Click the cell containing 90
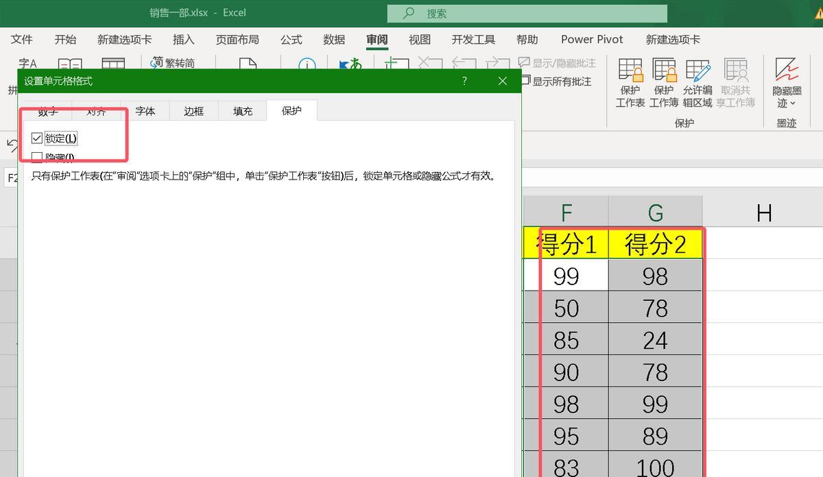Viewport: 823px width, 477px height. pyautogui.click(x=566, y=371)
